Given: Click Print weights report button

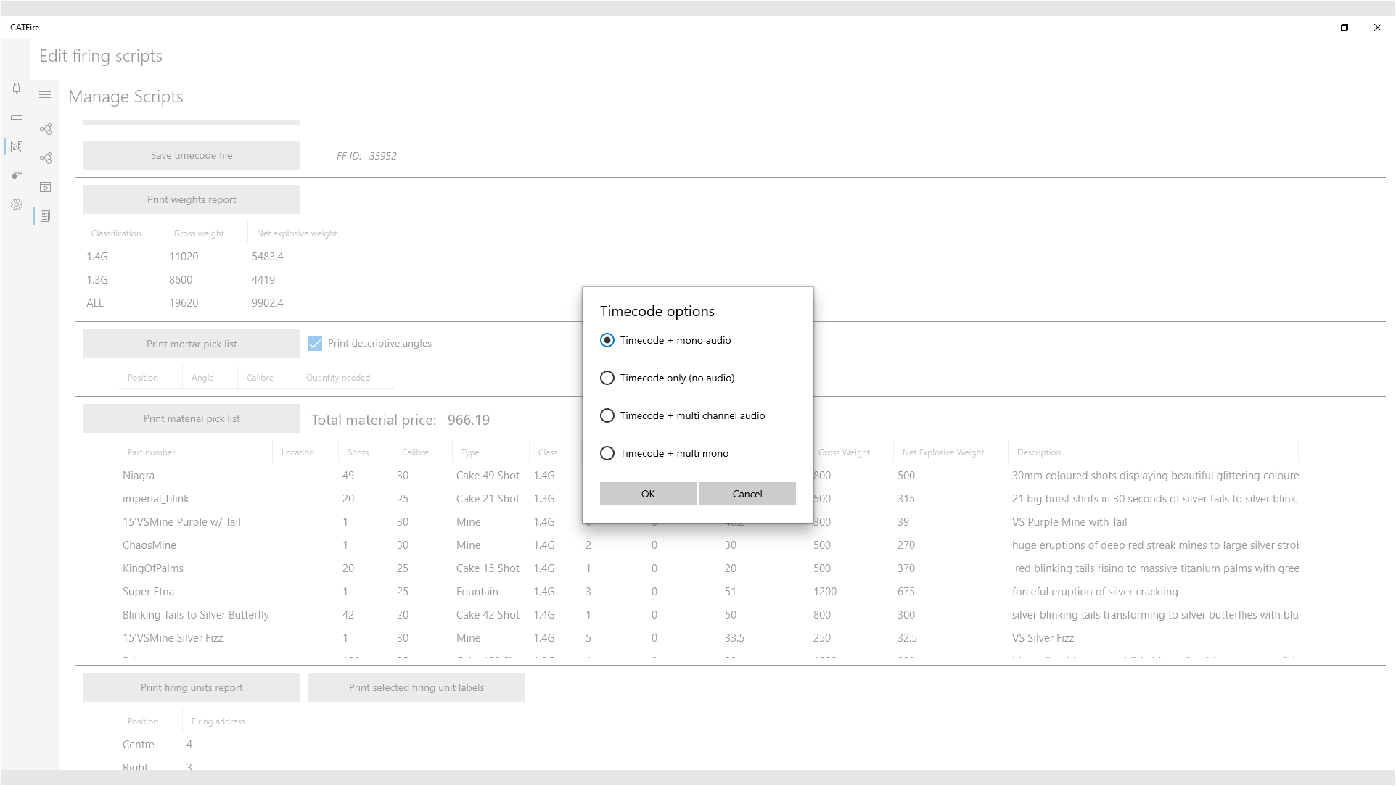Looking at the screenshot, I should pyautogui.click(x=192, y=199).
